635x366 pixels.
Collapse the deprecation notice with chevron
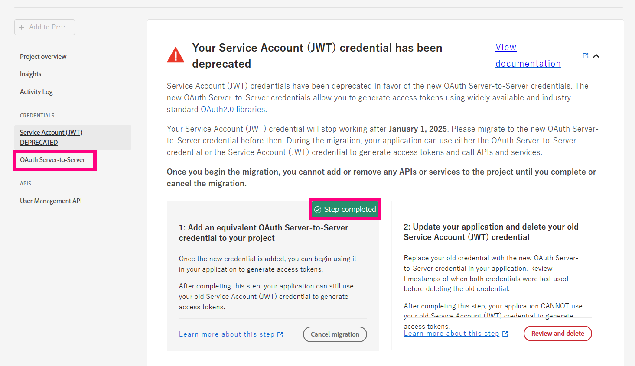pyautogui.click(x=596, y=56)
